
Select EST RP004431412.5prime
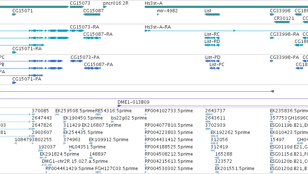[169, 140]
